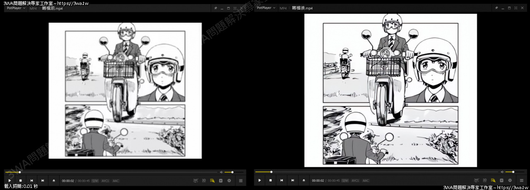Toggle 3D mode in right player
The image size is (530, 190).
pyautogui.click(x=484, y=180)
